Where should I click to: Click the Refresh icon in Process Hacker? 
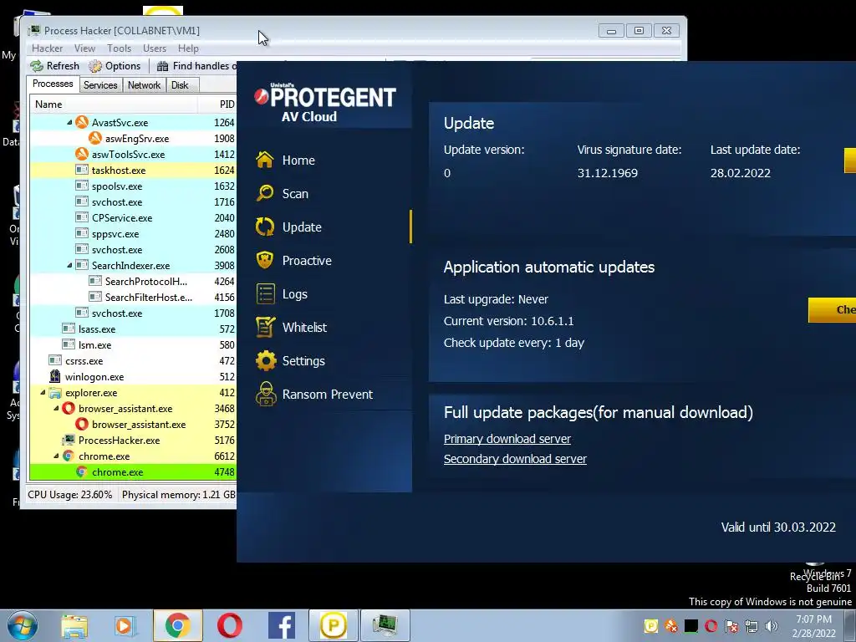pyautogui.click(x=37, y=66)
